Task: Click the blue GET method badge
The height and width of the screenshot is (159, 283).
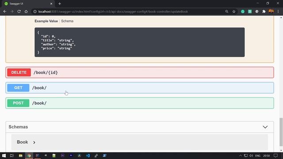Action: pos(18,88)
